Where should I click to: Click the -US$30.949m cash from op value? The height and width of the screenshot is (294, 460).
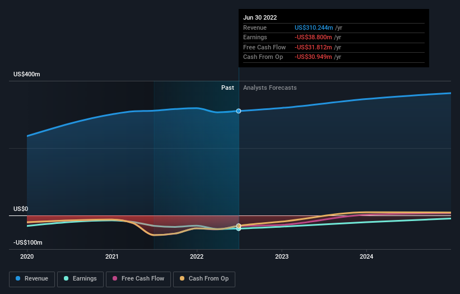point(313,57)
